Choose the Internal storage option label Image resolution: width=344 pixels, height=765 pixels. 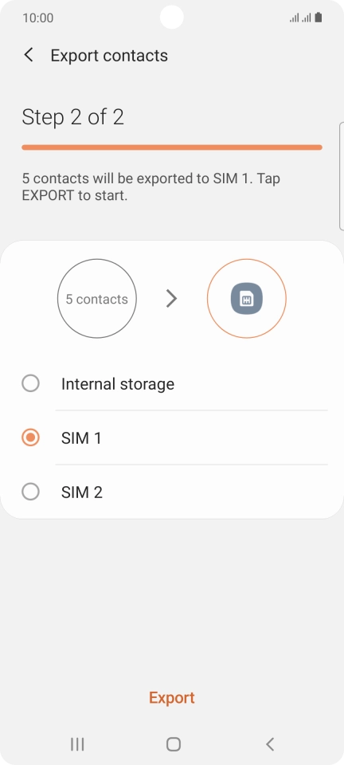[x=117, y=384]
